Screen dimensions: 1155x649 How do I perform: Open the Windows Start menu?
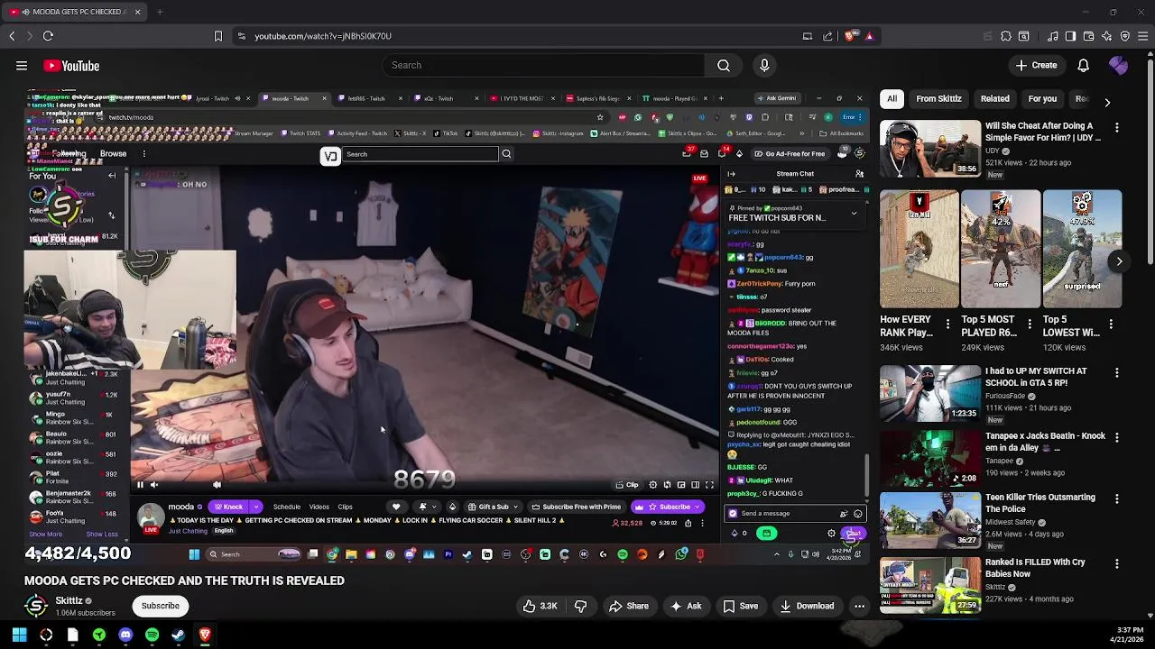(19, 635)
